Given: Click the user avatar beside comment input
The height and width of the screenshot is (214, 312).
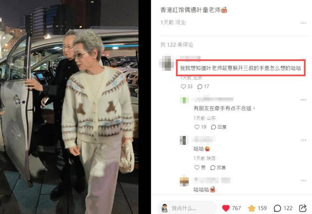Looking at the screenshot, I should point(165,208).
